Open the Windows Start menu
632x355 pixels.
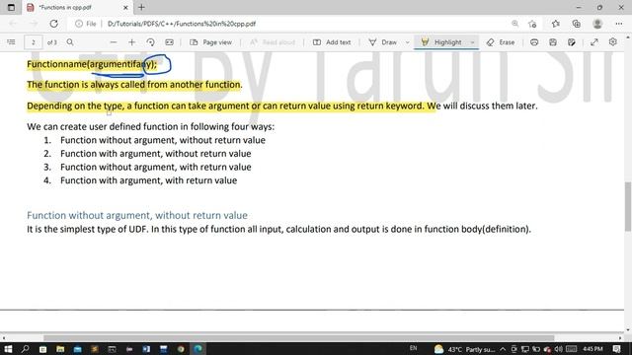pyautogui.click(x=8, y=349)
